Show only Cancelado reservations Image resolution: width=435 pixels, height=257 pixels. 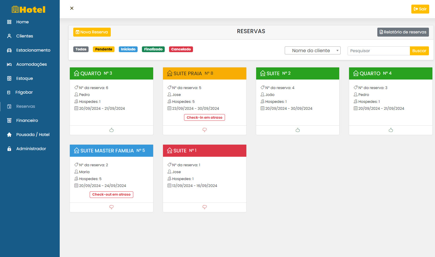(x=181, y=49)
